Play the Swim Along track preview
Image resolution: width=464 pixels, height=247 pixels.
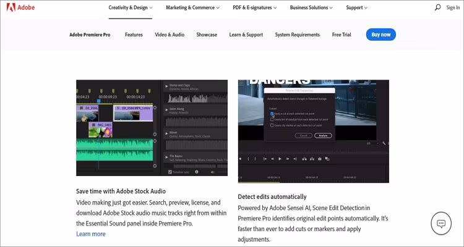coord(166,110)
